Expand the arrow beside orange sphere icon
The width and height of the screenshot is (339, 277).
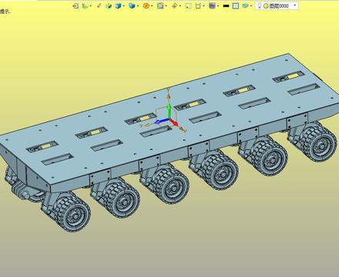152,6
